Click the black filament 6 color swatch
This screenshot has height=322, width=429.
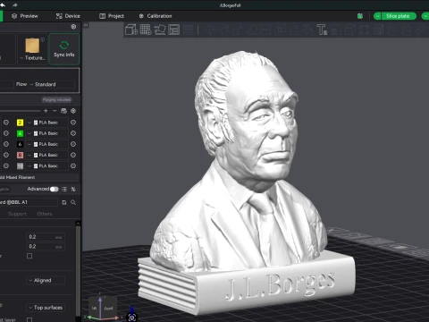20,144
